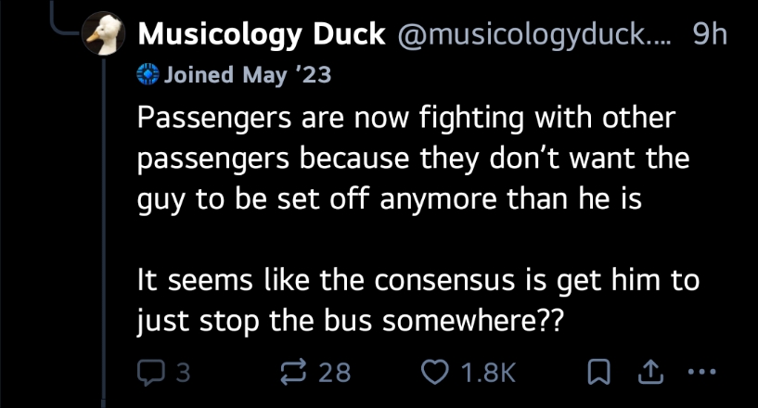Repost using the repost arrows icon

pyautogui.click(x=293, y=372)
